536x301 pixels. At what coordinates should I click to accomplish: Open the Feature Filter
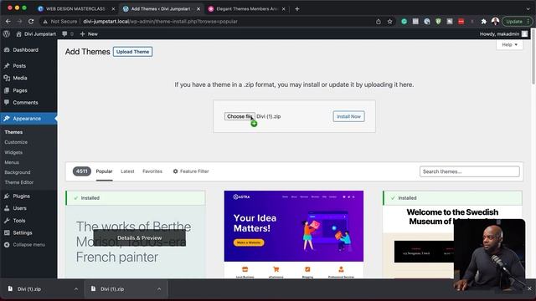(x=191, y=171)
